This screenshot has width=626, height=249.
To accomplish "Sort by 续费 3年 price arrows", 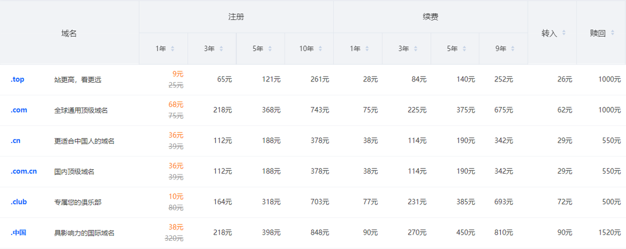I will point(416,49).
